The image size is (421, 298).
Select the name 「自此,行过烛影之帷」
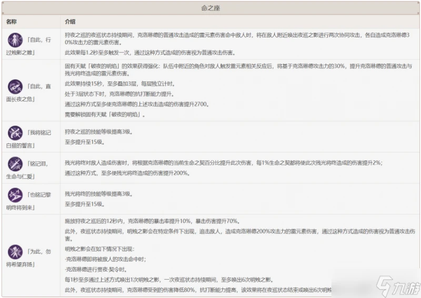click(28, 46)
